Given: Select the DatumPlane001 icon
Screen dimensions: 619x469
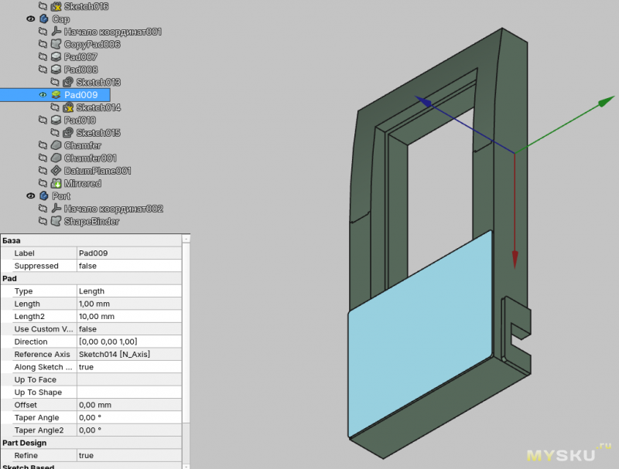Looking at the screenshot, I should coord(56,171).
